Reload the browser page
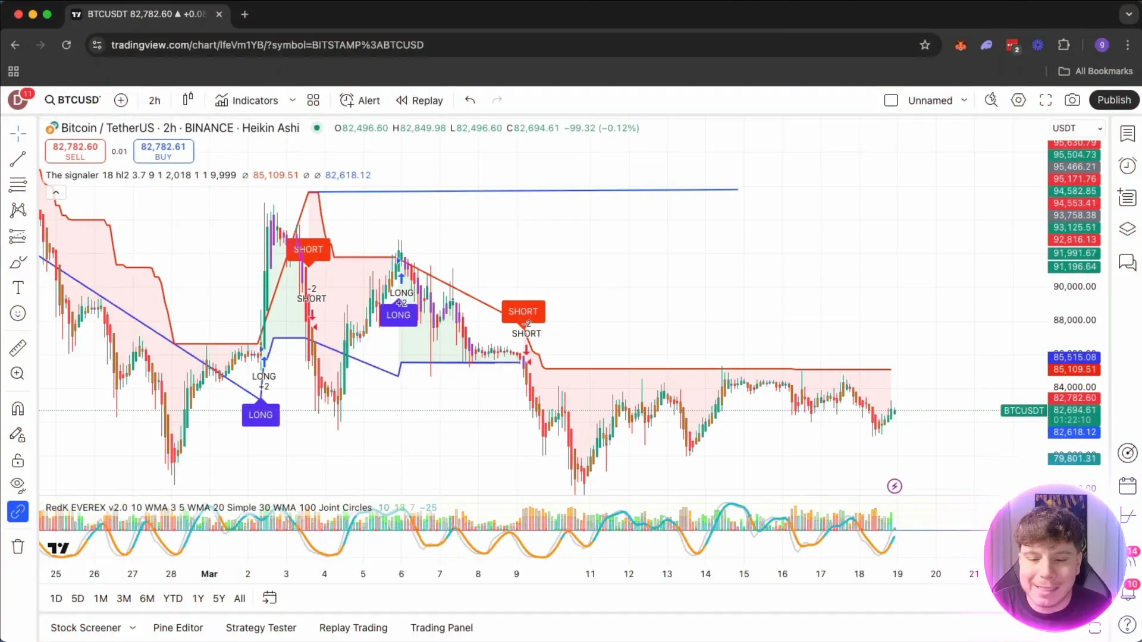 66,45
